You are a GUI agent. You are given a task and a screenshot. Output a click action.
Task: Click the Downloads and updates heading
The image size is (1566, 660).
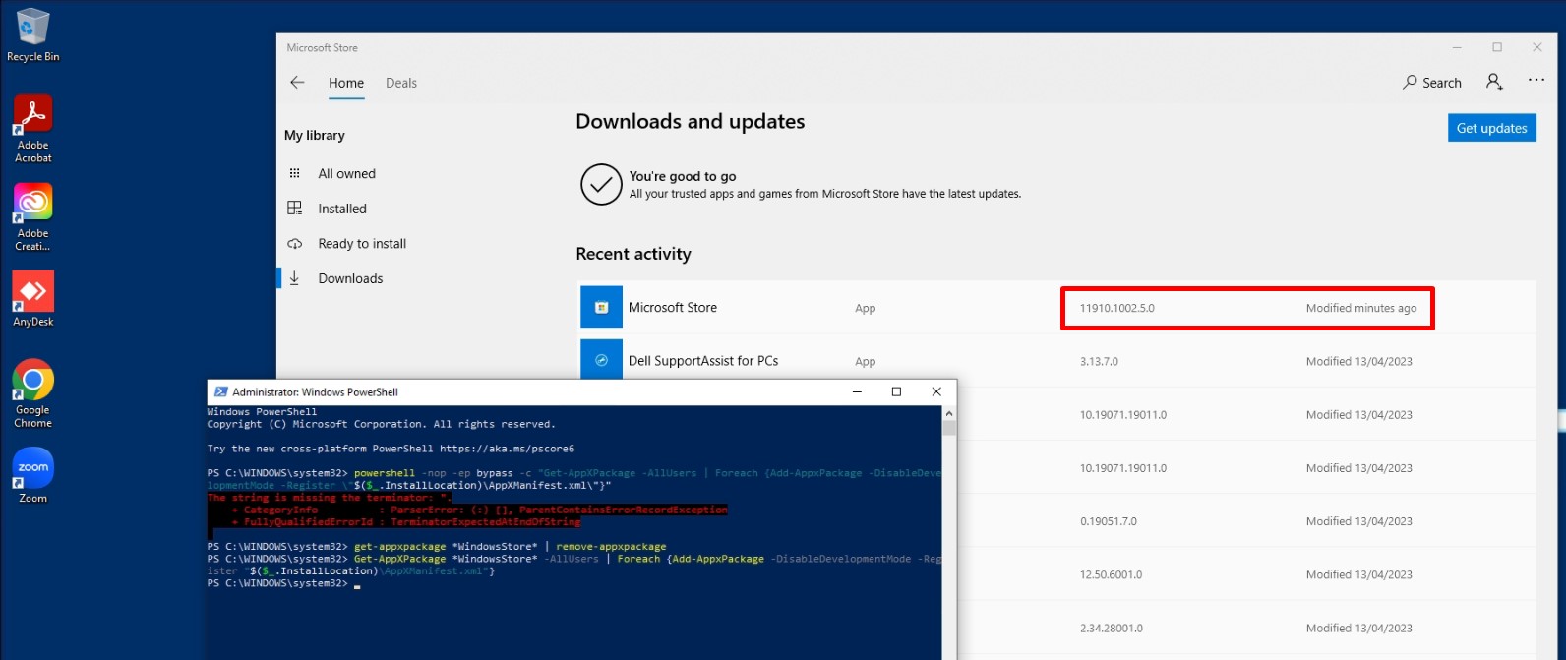pos(690,121)
